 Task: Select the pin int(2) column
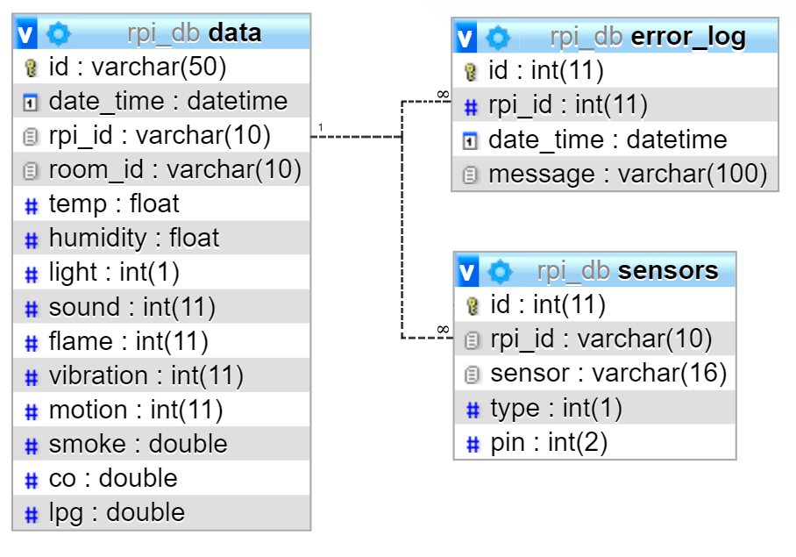click(548, 444)
